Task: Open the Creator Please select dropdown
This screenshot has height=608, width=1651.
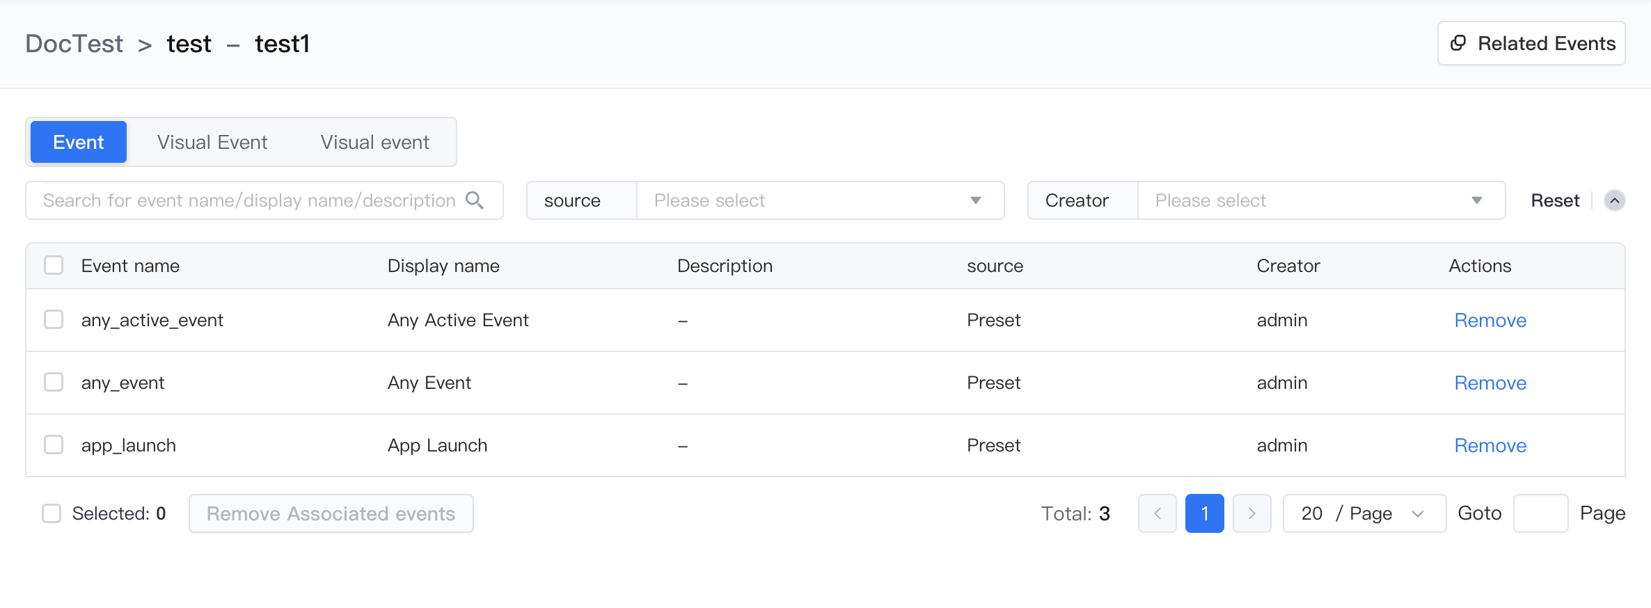Action: [1321, 200]
